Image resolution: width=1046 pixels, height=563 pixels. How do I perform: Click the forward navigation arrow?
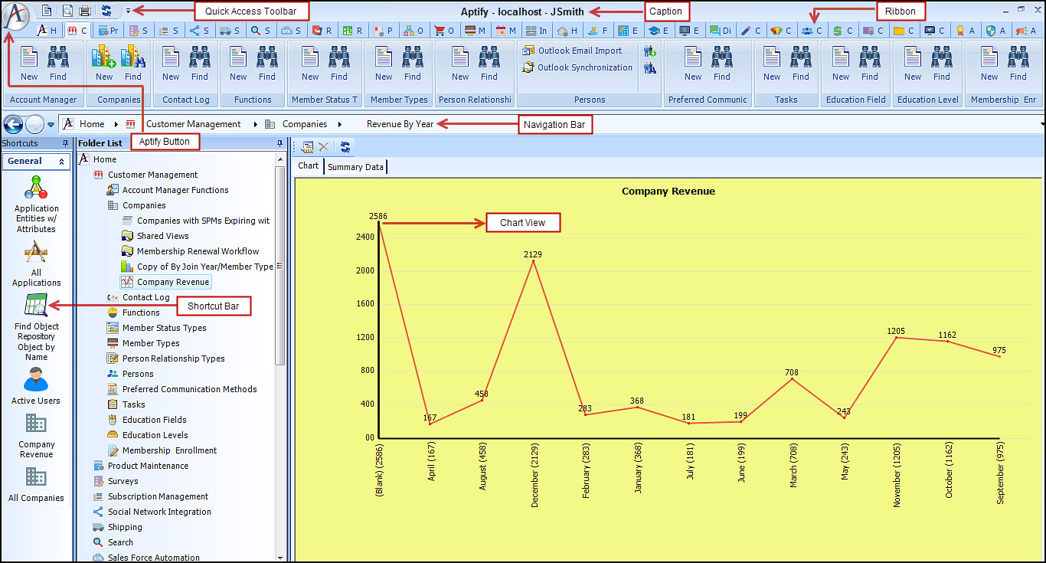point(34,124)
